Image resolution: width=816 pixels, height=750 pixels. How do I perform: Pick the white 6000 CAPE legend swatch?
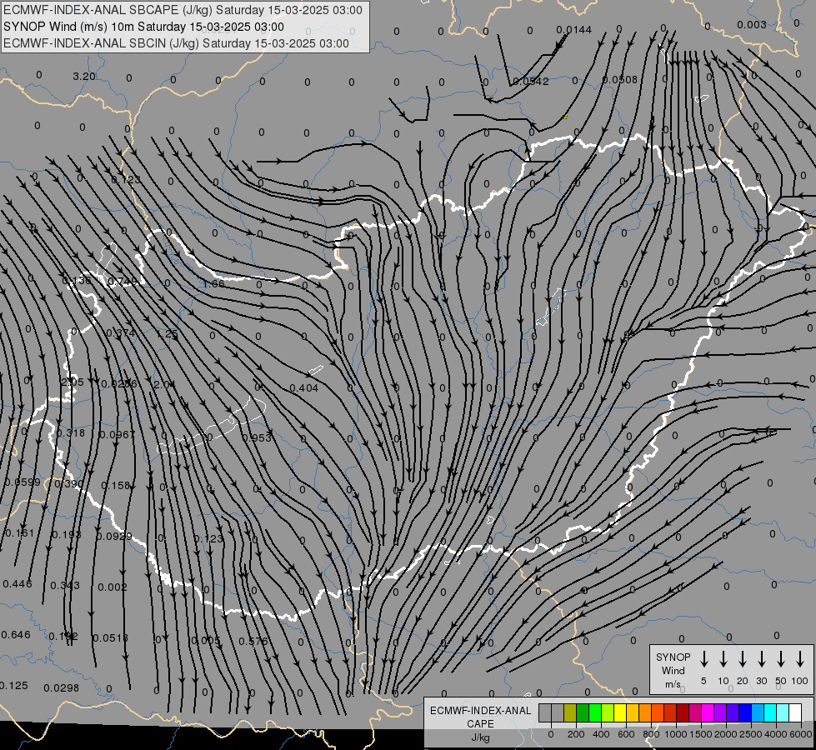[x=795, y=713]
